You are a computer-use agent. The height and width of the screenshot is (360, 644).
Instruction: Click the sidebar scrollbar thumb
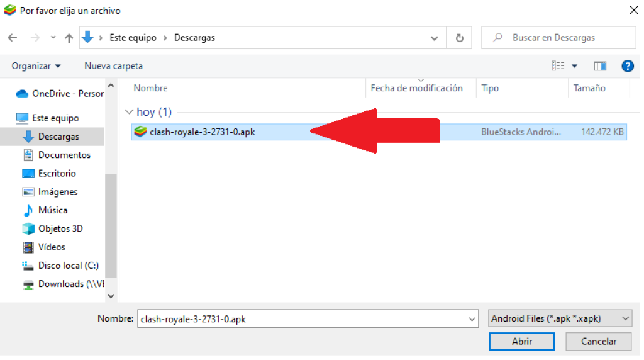(x=111, y=226)
